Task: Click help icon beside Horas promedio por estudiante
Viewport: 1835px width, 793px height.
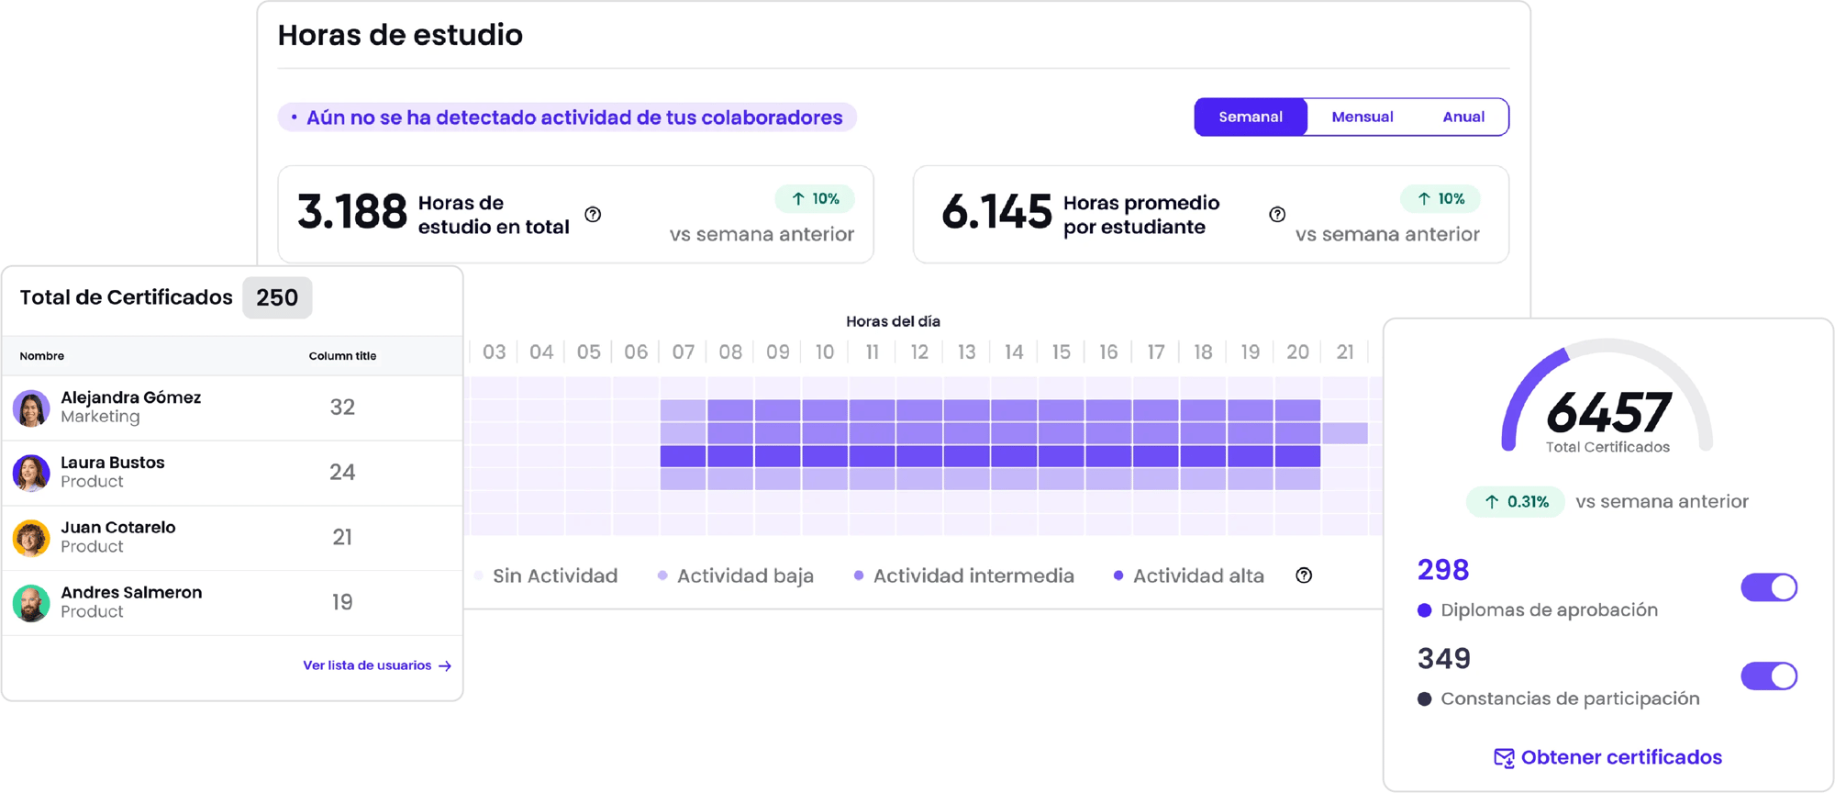Action: coord(1276,215)
